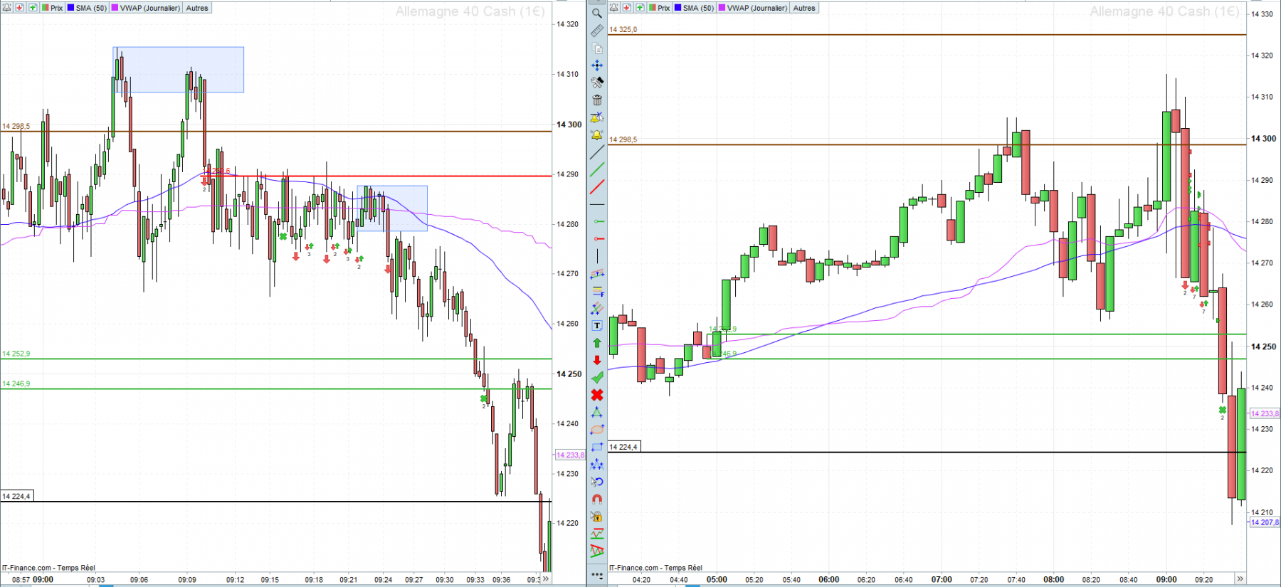
Task: Pick the red cross mark tool
Action: pos(597,395)
